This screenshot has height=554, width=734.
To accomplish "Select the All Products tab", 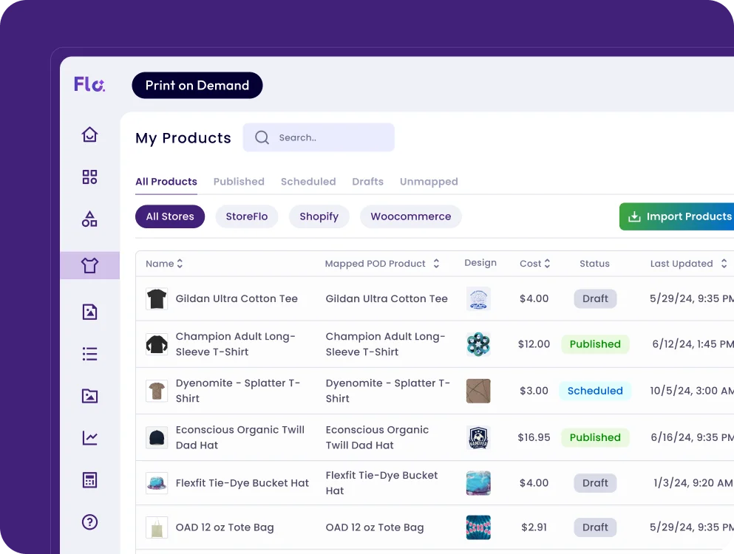I will (166, 182).
